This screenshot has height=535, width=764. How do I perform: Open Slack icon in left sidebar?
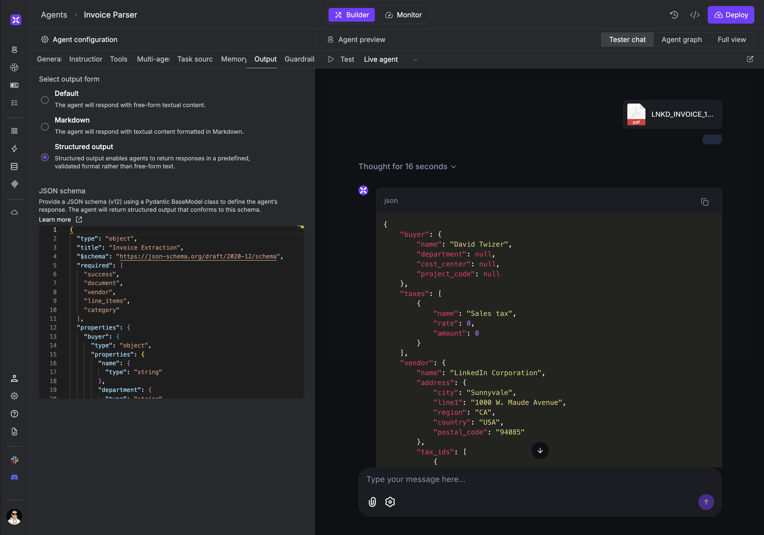click(14, 460)
